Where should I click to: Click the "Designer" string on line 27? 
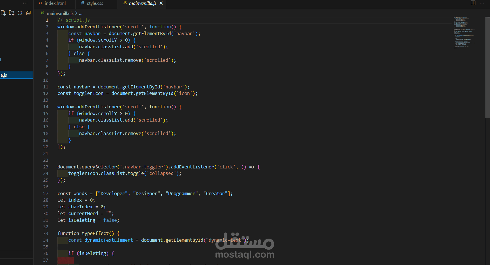(147, 193)
